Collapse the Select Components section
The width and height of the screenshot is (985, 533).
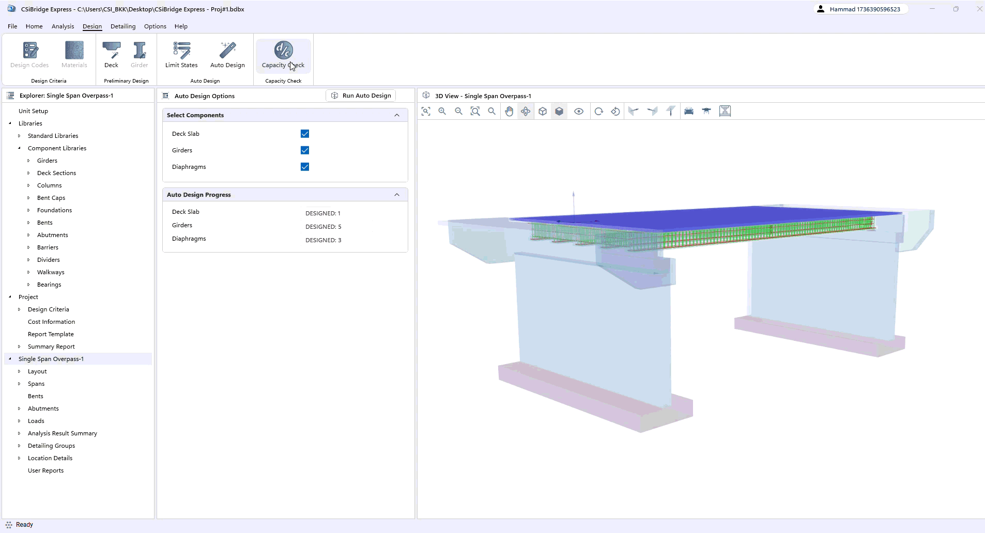coord(397,115)
